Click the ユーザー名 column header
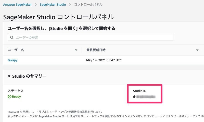 tap(16, 50)
